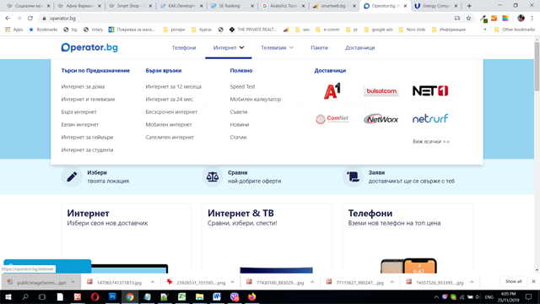
Task: Open the seo bookmarks folder
Action: coord(302,30)
